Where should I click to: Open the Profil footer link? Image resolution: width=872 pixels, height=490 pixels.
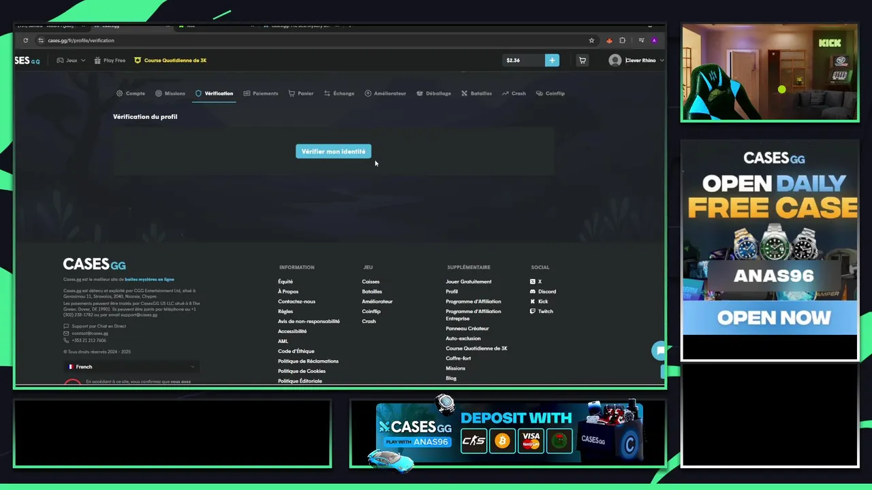[x=452, y=291]
